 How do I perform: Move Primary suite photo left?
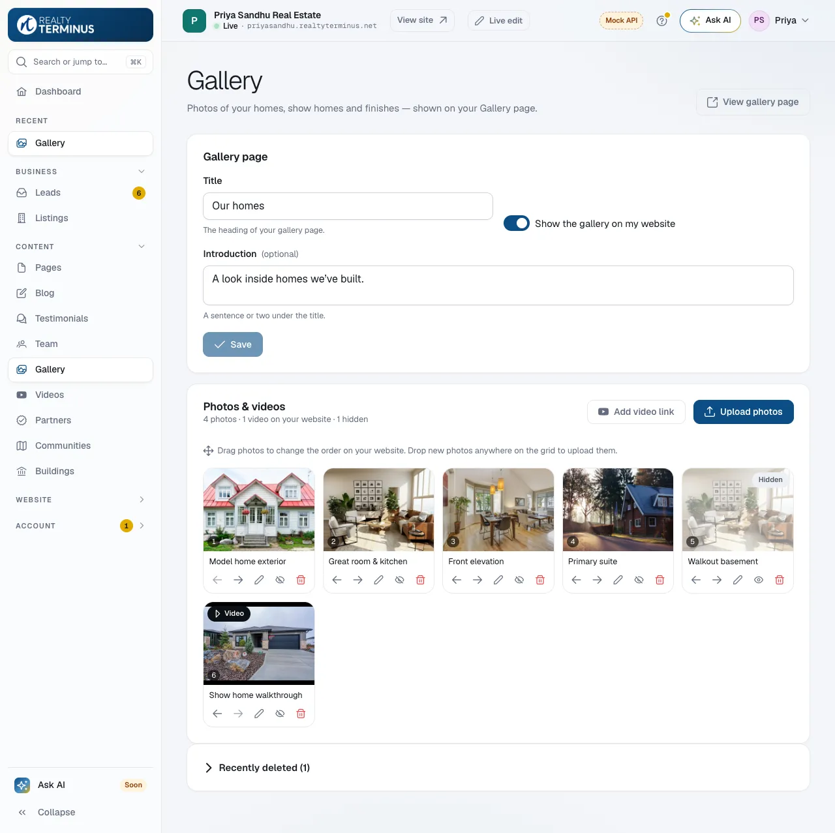coord(576,580)
